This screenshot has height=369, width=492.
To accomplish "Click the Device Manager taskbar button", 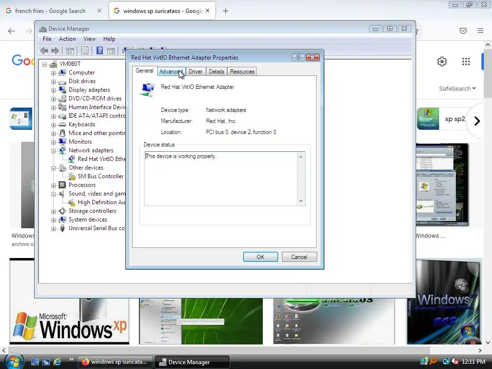I will coord(192,362).
